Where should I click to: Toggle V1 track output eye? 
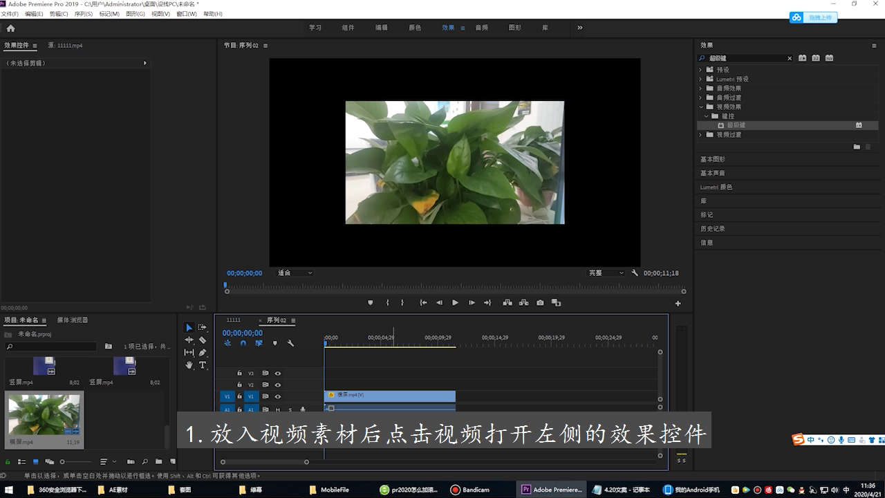[x=278, y=396]
